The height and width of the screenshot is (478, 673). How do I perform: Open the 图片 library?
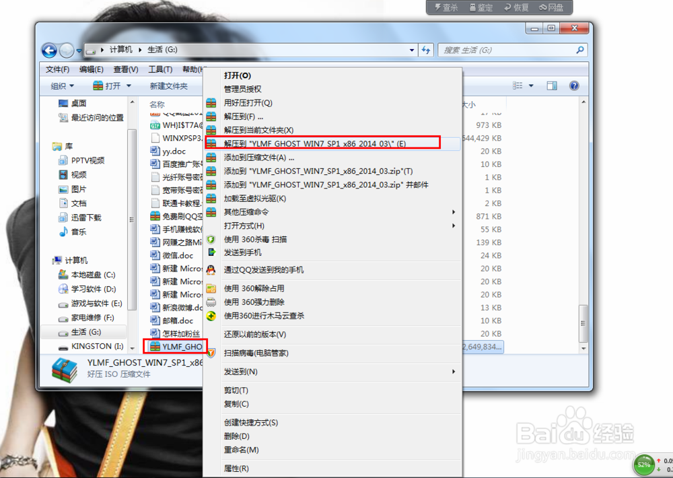73,189
